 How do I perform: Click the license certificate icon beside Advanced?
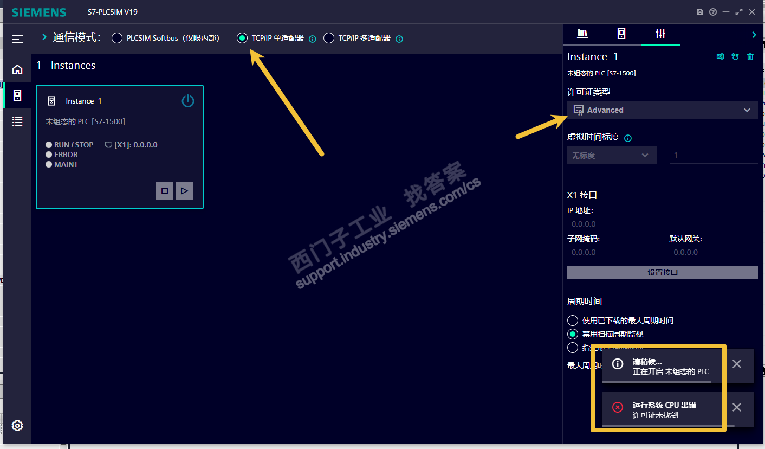[x=579, y=110]
